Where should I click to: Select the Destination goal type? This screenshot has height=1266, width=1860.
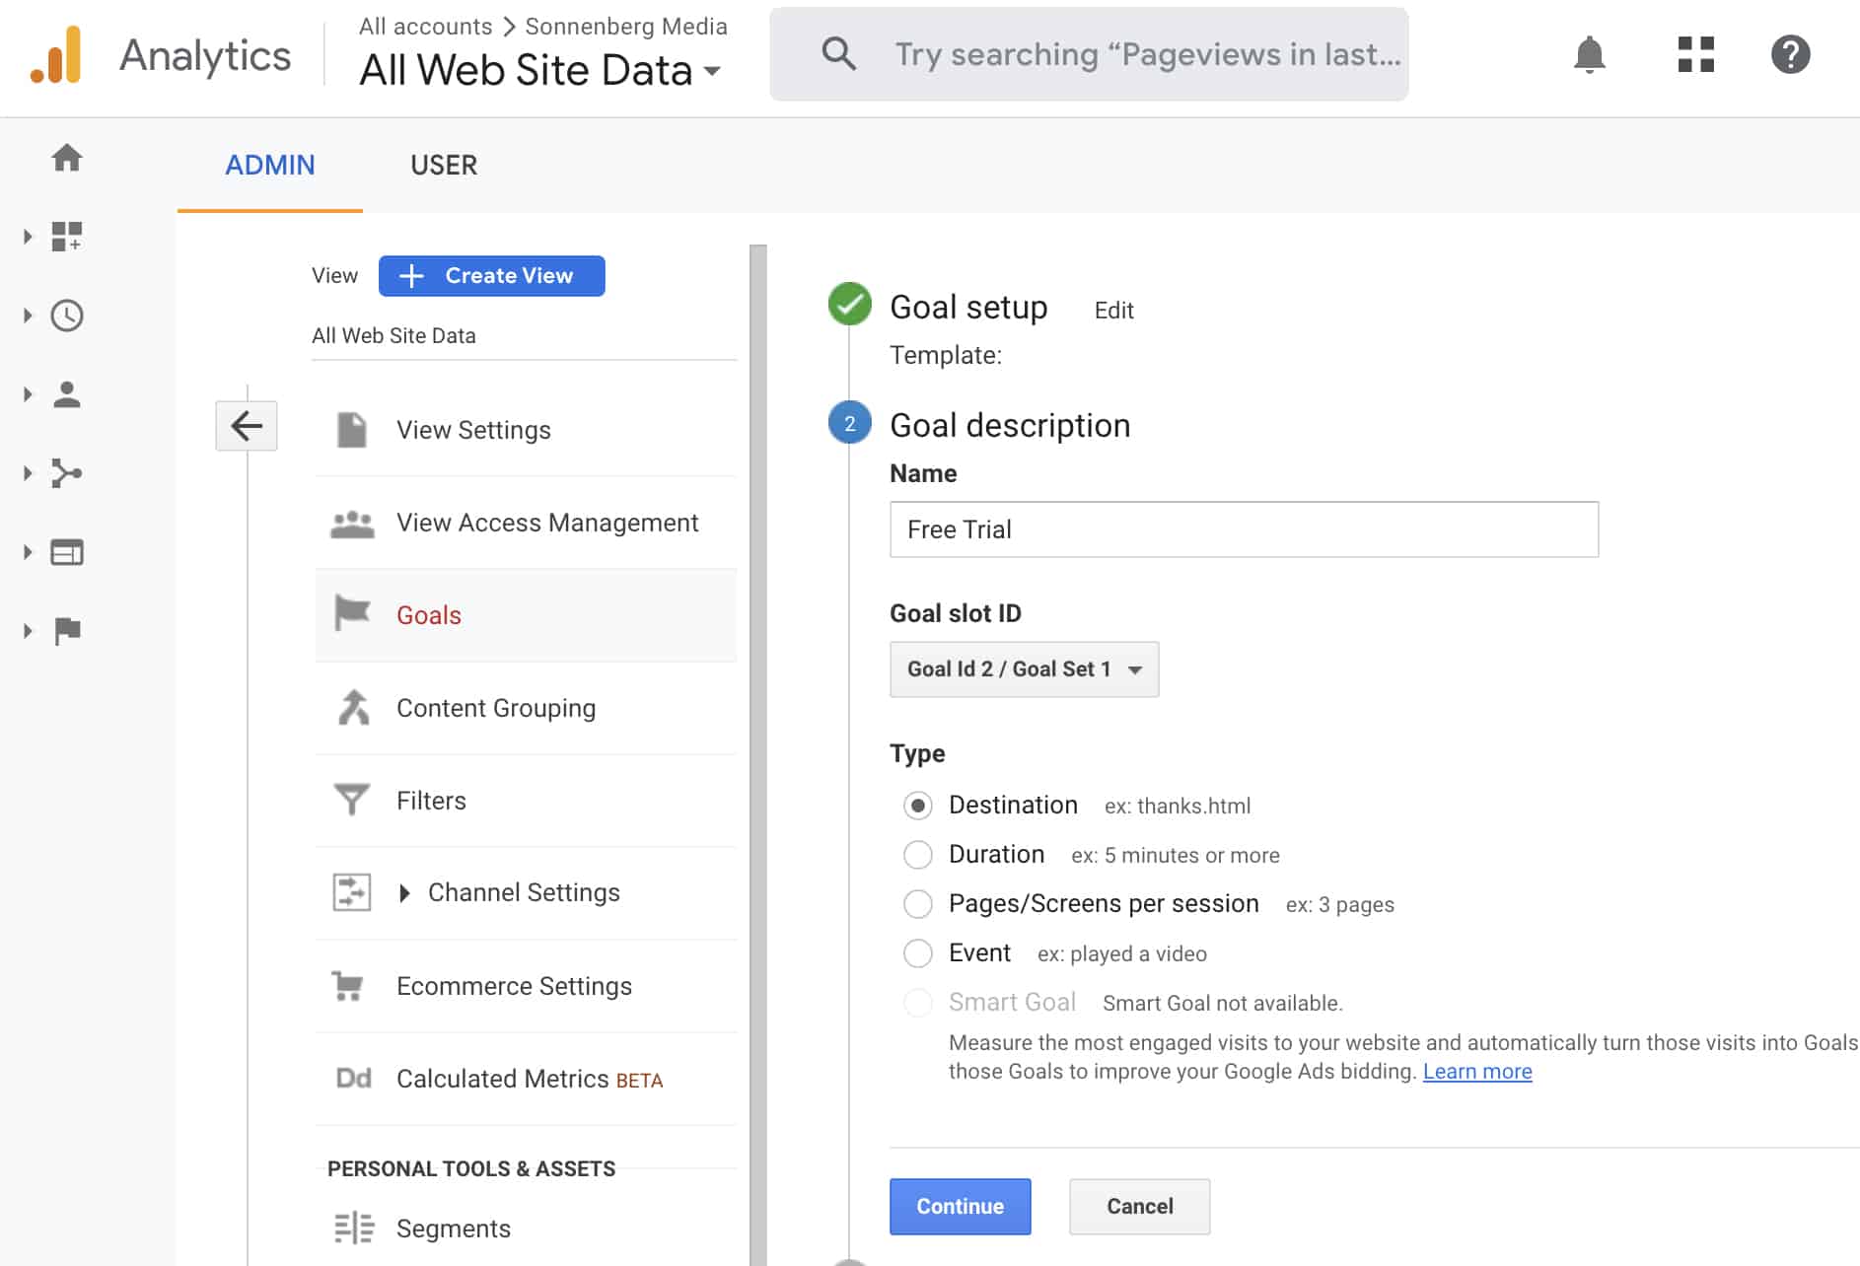coord(918,806)
